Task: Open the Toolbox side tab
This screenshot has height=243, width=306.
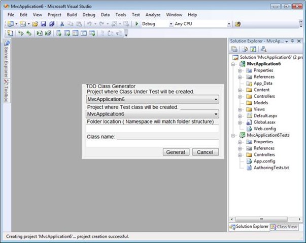Action: coord(7,91)
